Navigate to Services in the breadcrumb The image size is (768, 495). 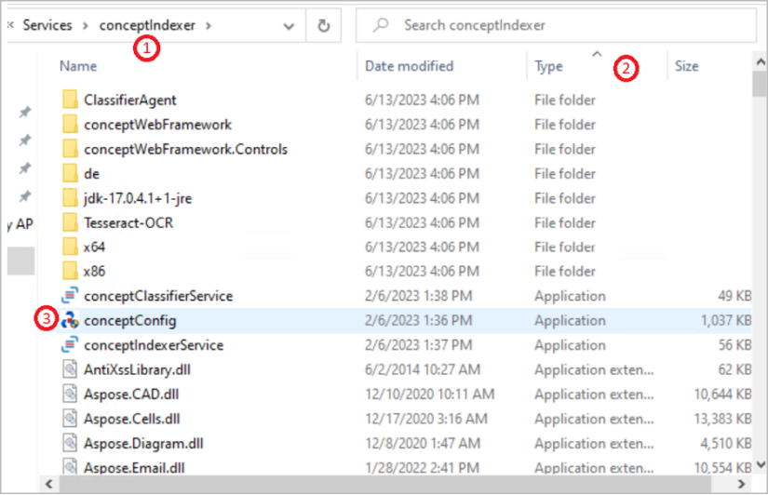[x=47, y=26]
